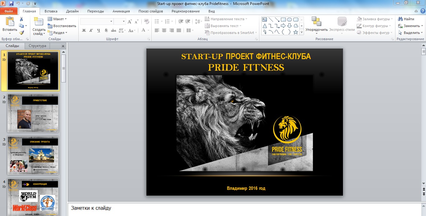Click the Найти find button
The image size is (426, 216).
coord(406,19)
